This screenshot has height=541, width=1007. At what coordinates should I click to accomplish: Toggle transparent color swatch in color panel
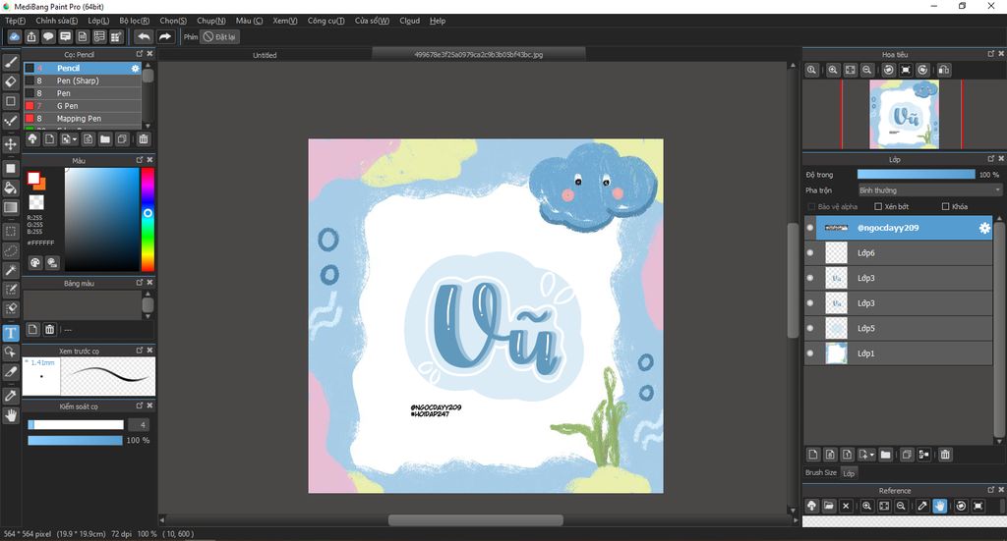pos(36,202)
